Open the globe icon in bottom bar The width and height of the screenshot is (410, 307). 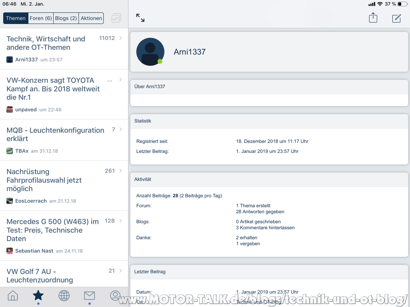click(64, 296)
